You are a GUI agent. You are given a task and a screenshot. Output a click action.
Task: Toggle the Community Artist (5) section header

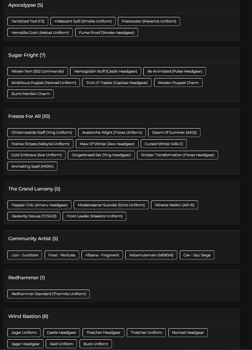(x=33, y=239)
